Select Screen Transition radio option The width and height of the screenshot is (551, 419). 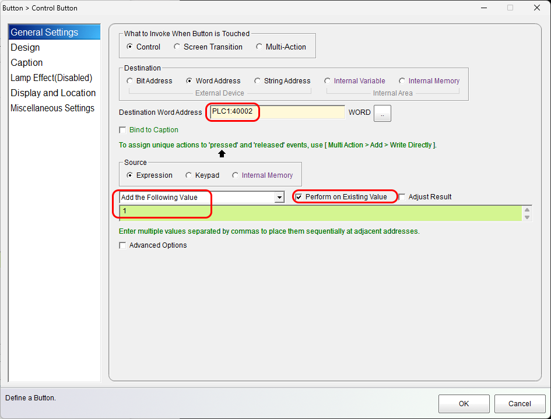click(x=177, y=47)
